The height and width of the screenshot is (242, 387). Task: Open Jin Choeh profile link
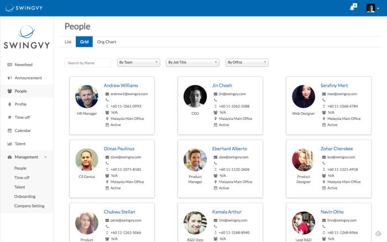tap(222, 86)
